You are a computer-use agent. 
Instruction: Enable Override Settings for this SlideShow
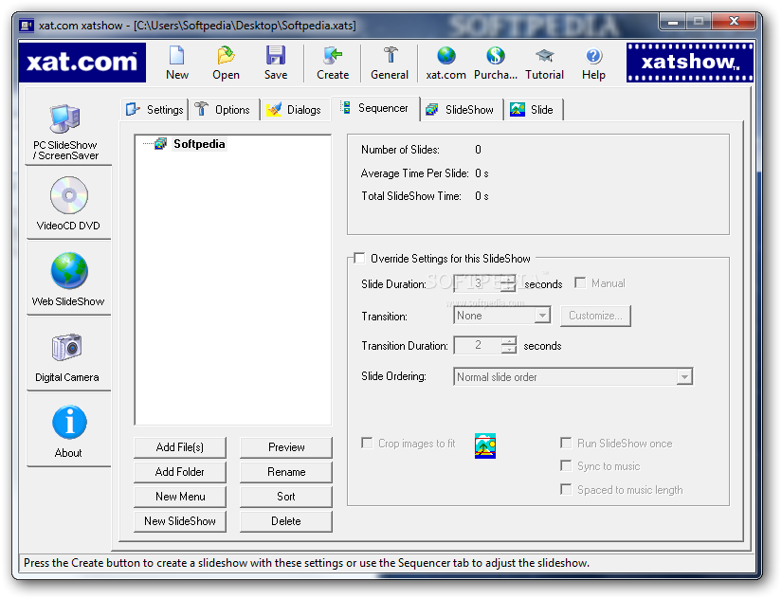[x=359, y=259]
